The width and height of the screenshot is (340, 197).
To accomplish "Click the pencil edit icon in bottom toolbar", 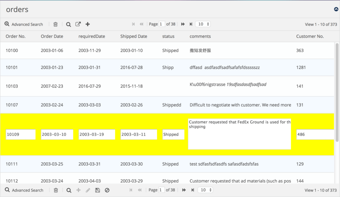I will point(88,190).
